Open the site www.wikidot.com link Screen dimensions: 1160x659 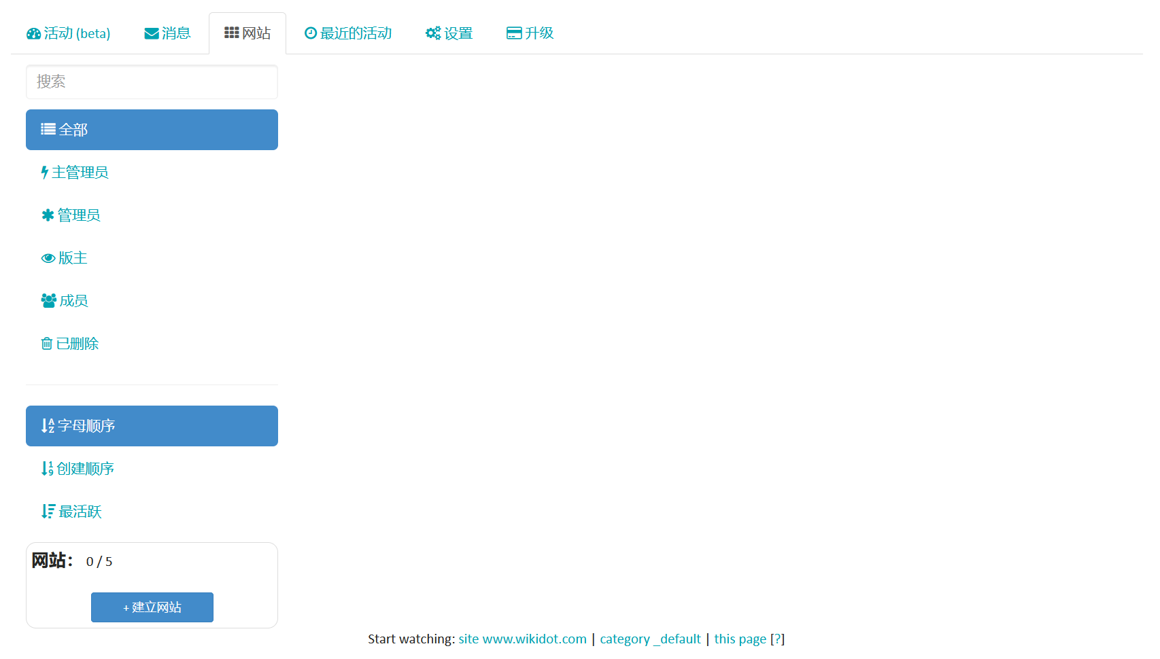tap(522, 639)
